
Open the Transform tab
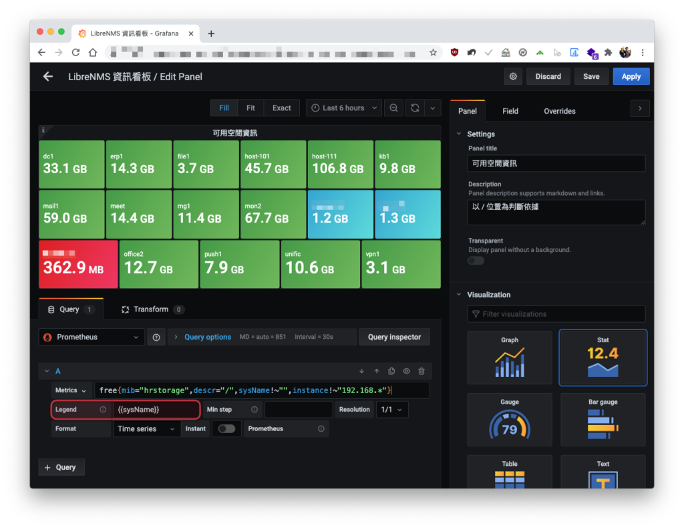152,309
